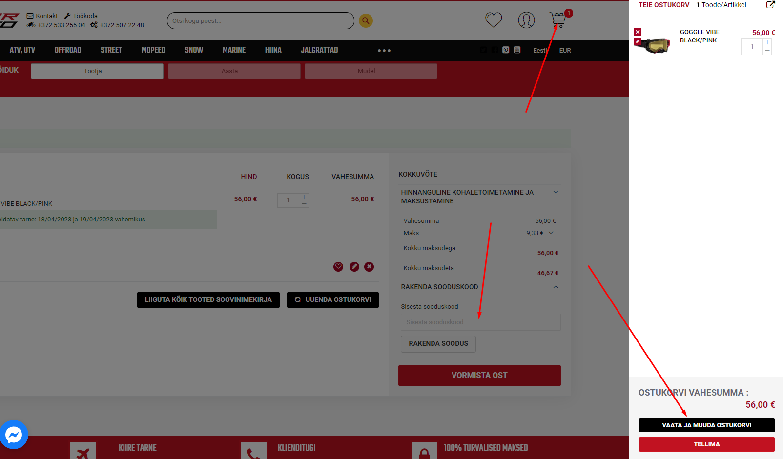This screenshot has height=459, width=783.
Task: Click the TELLIMA order button
Action: [x=706, y=444]
